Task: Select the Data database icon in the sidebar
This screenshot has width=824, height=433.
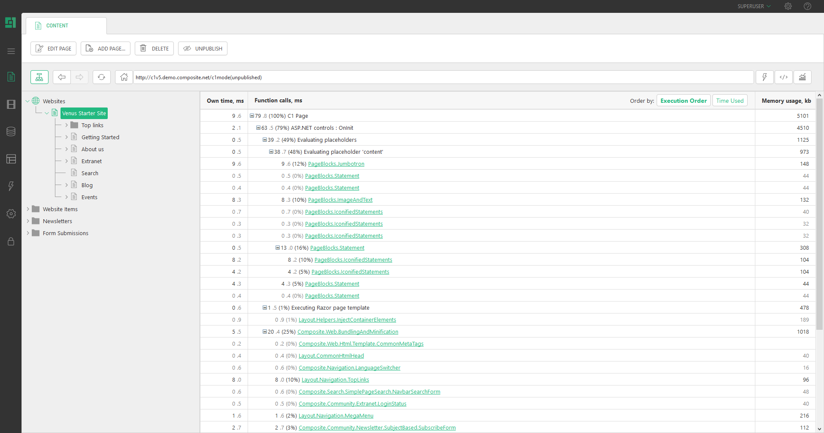Action: (11, 131)
